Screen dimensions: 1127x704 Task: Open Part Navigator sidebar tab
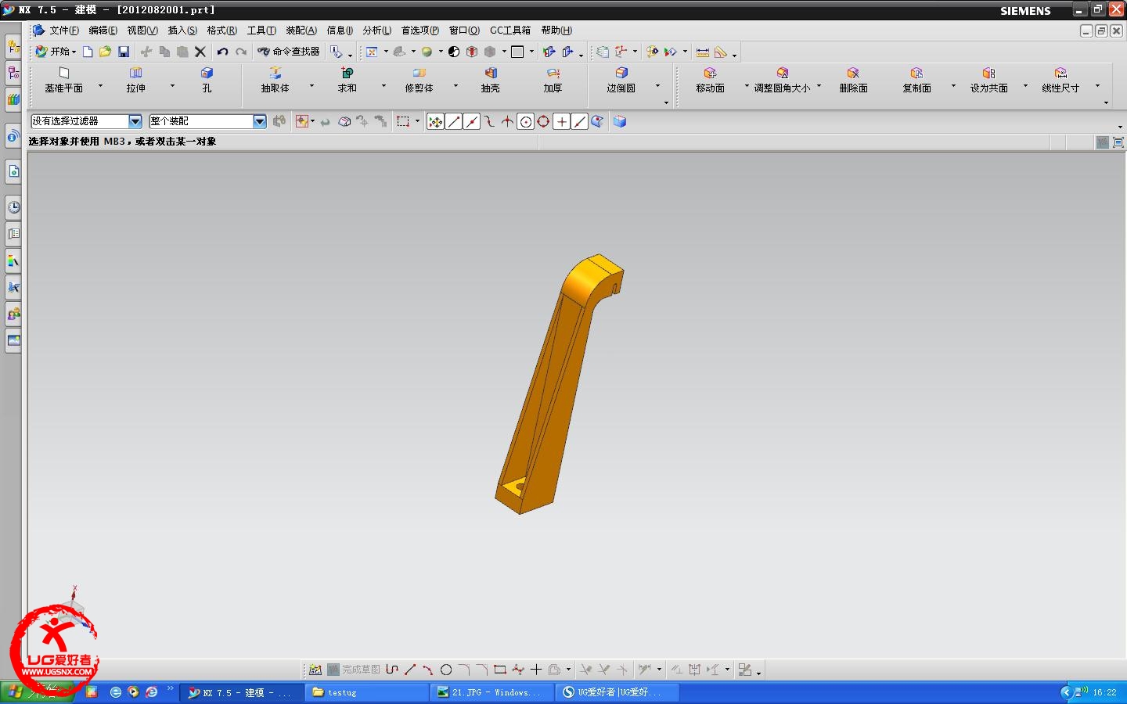(x=13, y=74)
